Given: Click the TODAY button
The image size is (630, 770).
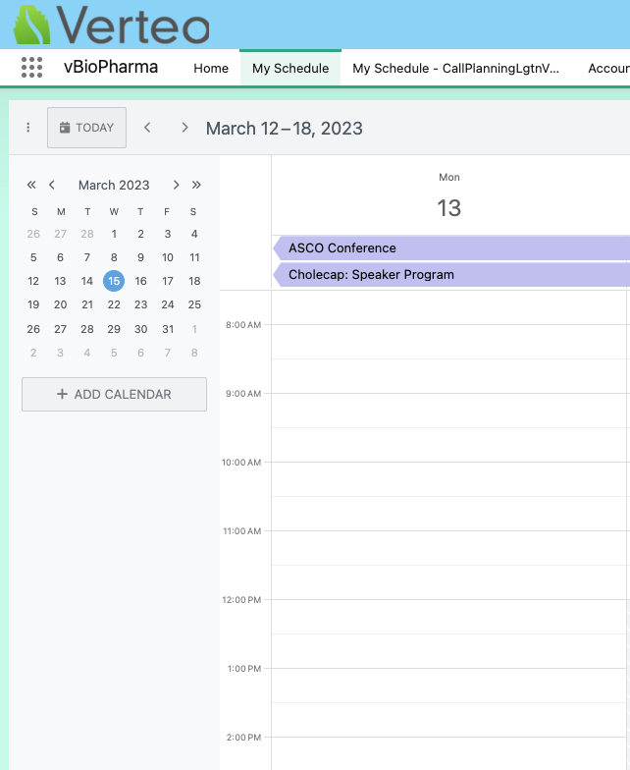Looking at the screenshot, I should [86, 128].
